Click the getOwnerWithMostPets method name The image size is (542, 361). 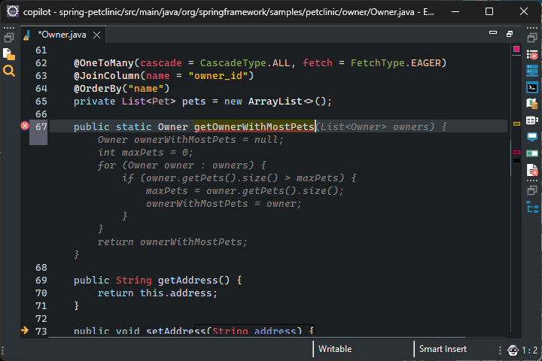[254, 127]
